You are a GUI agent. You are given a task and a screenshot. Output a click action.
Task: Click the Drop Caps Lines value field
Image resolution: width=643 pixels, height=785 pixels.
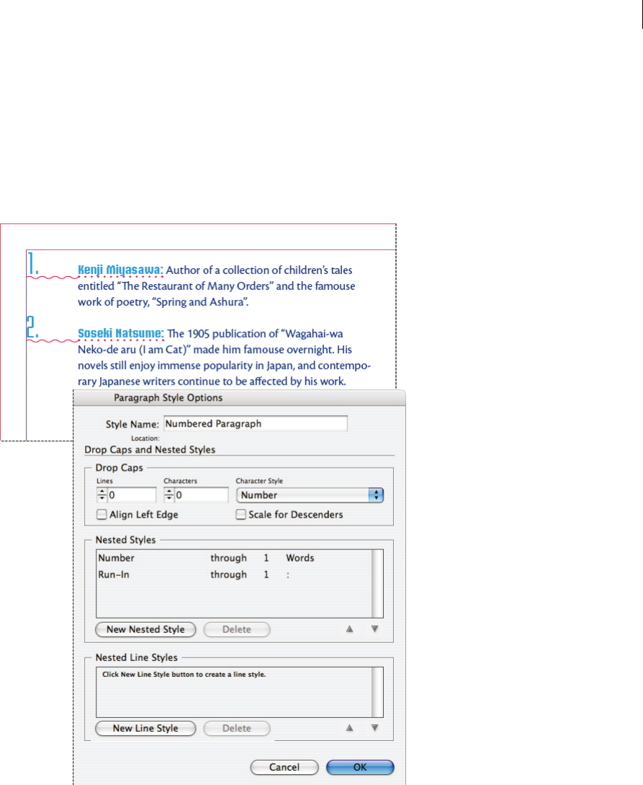tap(132, 495)
